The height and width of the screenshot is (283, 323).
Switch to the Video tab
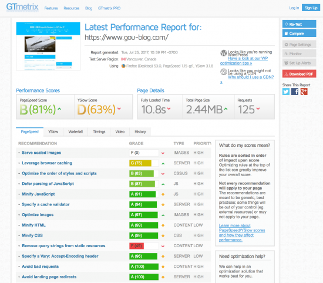point(120,132)
